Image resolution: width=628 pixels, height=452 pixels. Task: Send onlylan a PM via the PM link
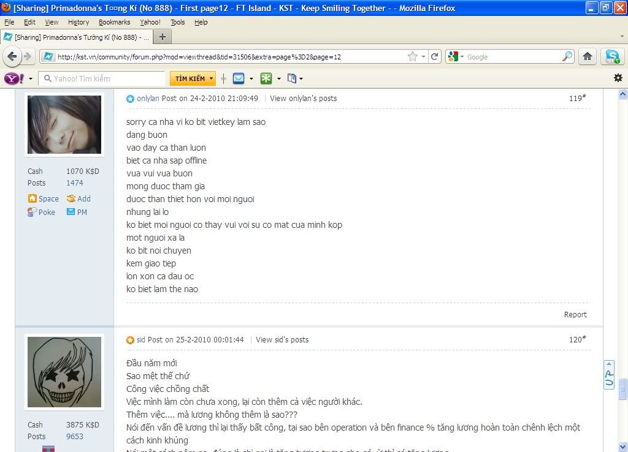pyautogui.click(x=82, y=212)
